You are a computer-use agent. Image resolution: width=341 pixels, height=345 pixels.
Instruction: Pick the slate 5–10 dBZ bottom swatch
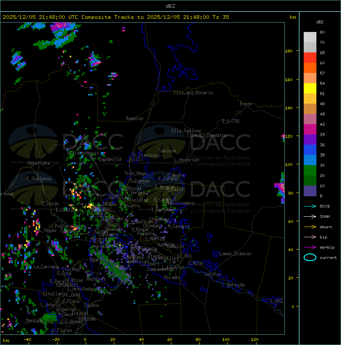tap(310, 191)
